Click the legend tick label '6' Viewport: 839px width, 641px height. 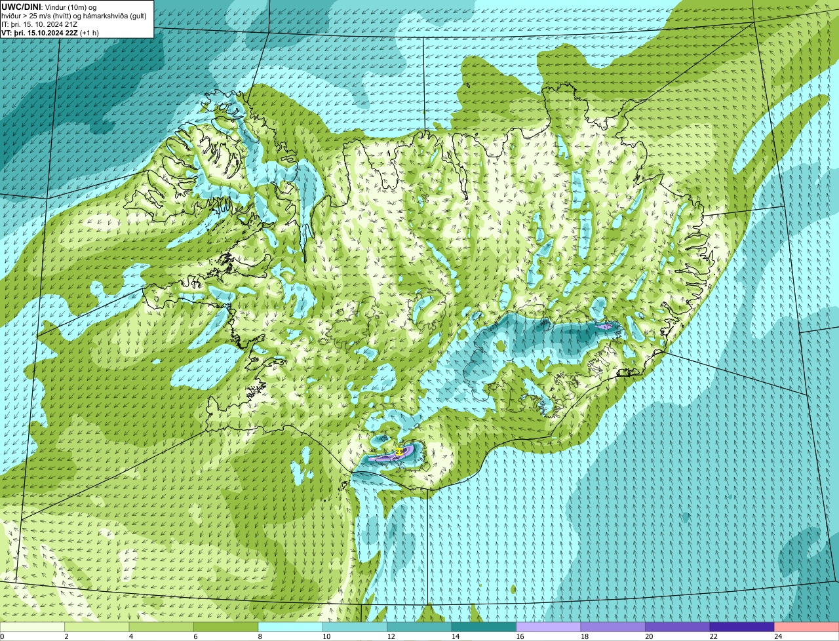click(x=195, y=636)
